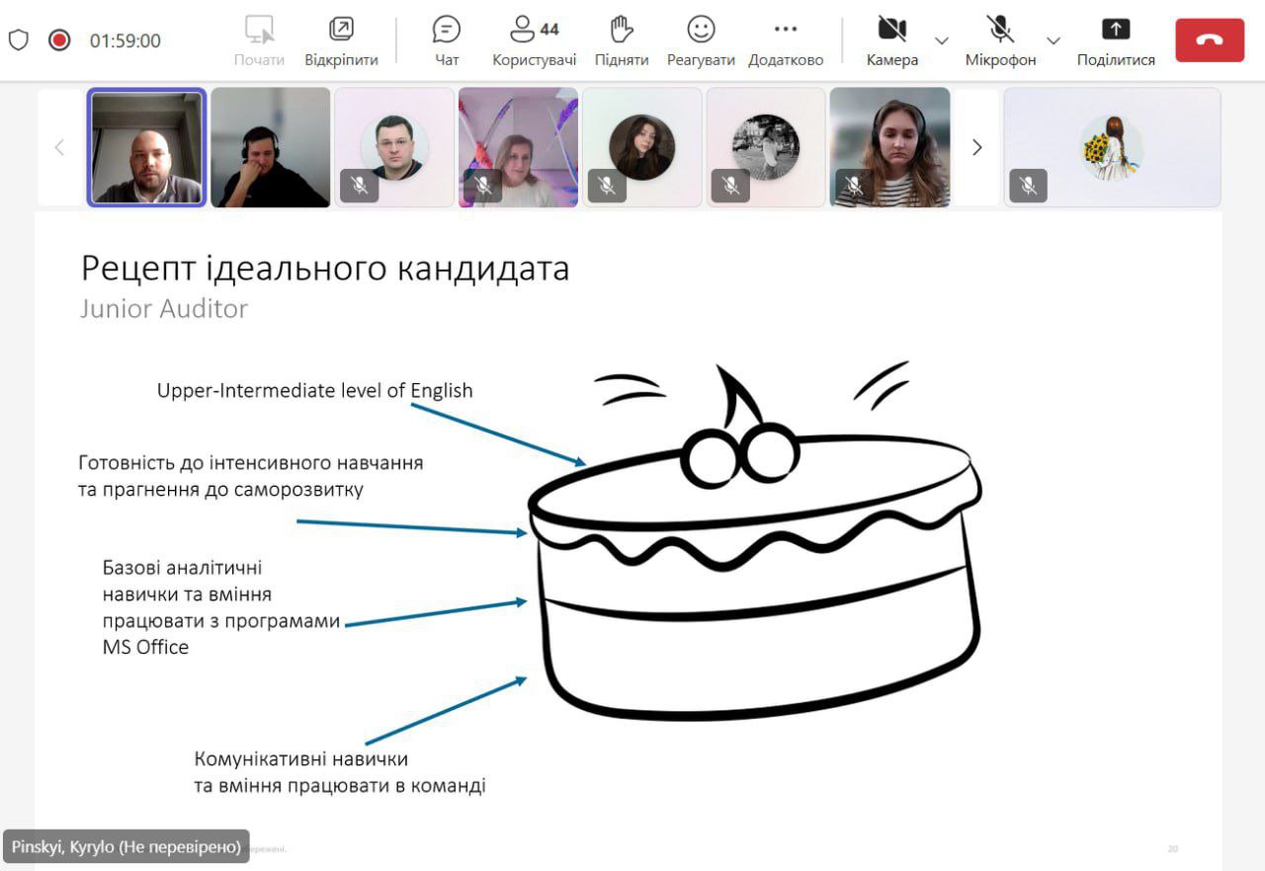This screenshot has width=1265, height=871.
Task: Unmute the Мікрофон microphone
Action: coord(1000,40)
